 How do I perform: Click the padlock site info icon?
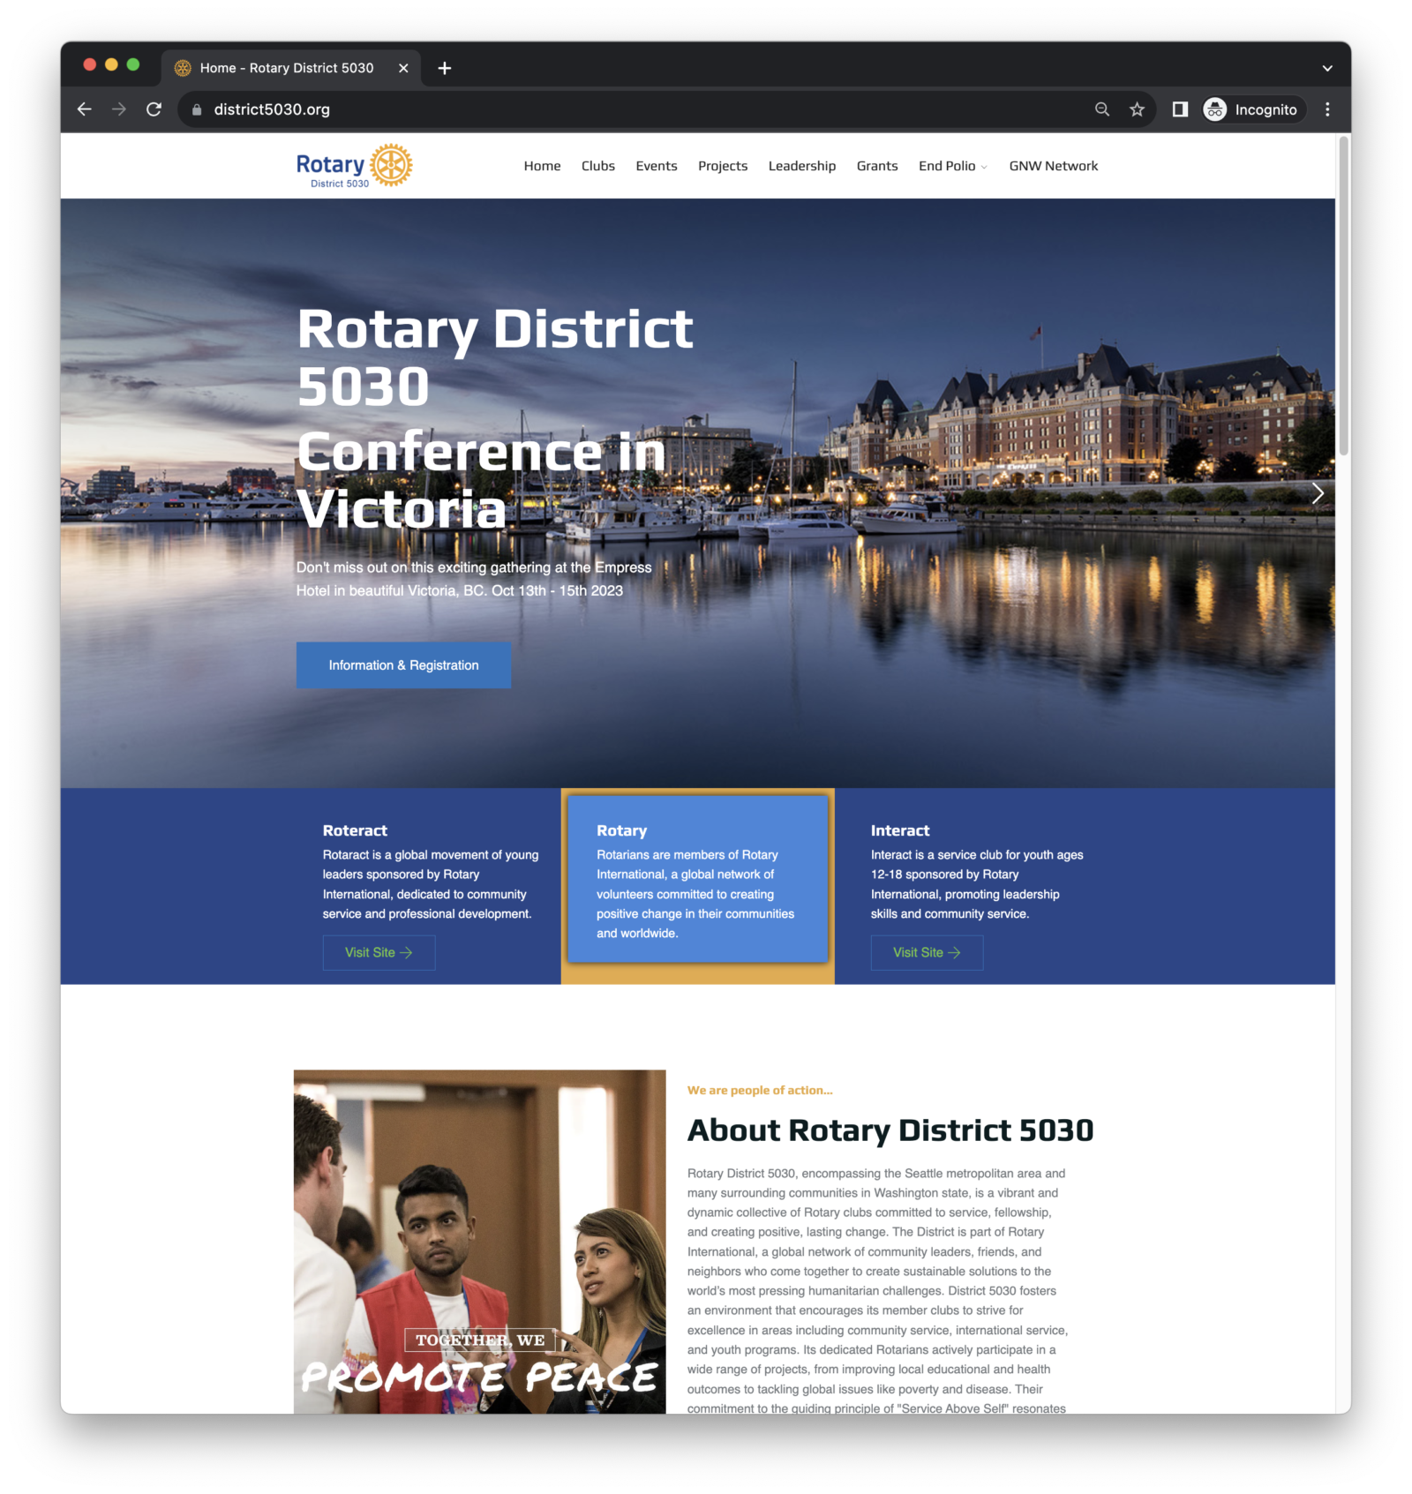197,109
